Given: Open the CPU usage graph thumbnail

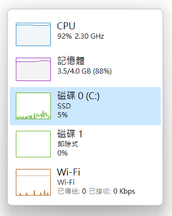Looking at the screenshot, I should [33, 34].
